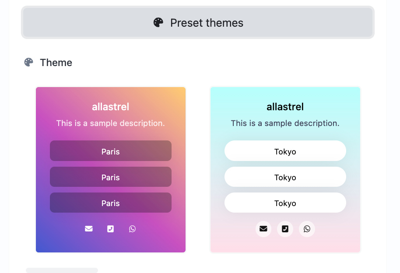
Task: Click the email icon on Paris theme card
Action: 89,229
